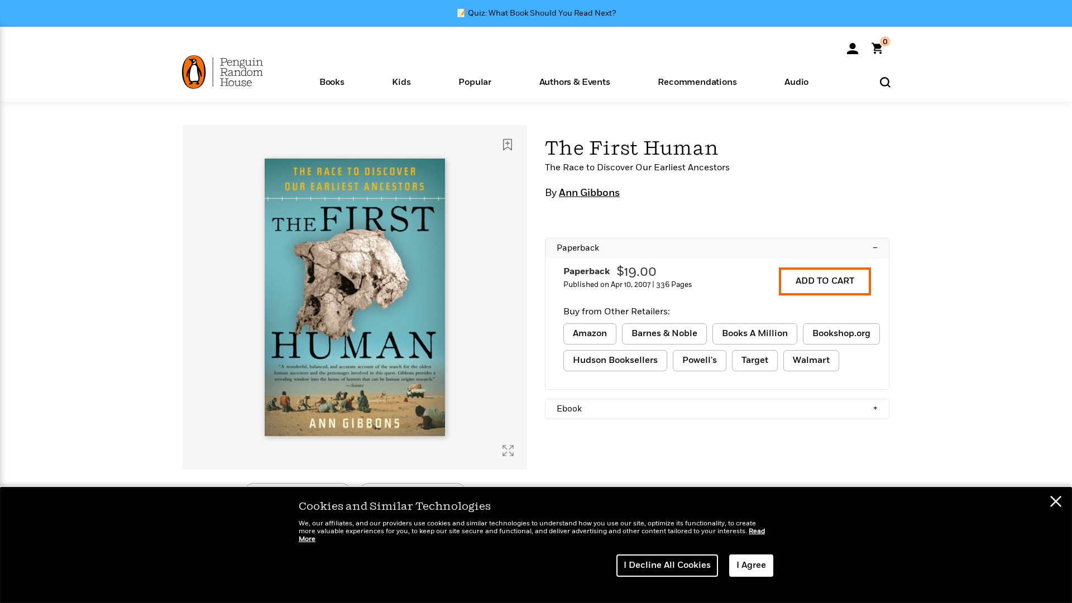Open the Audio menu

click(796, 83)
